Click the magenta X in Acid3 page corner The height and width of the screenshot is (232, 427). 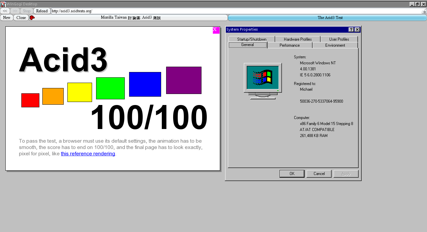(x=216, y=30)
